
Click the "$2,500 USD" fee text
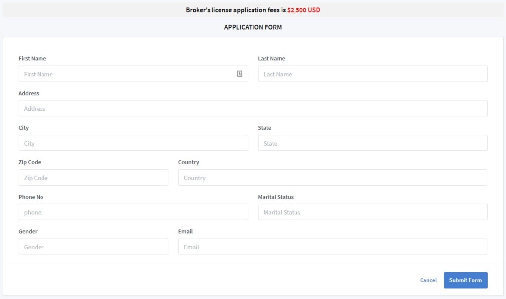[303, 10]
